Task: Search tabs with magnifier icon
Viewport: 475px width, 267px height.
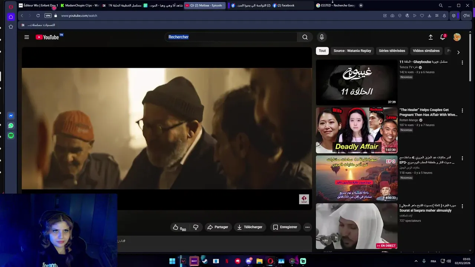Action: [440, 6]
